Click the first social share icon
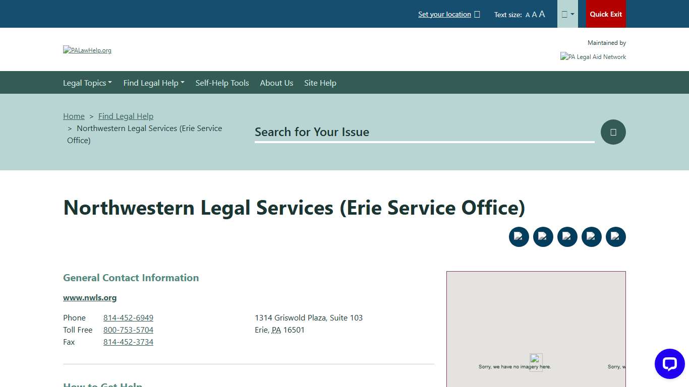Viewport: 689px width, 387px height. (x=519, y=236)
